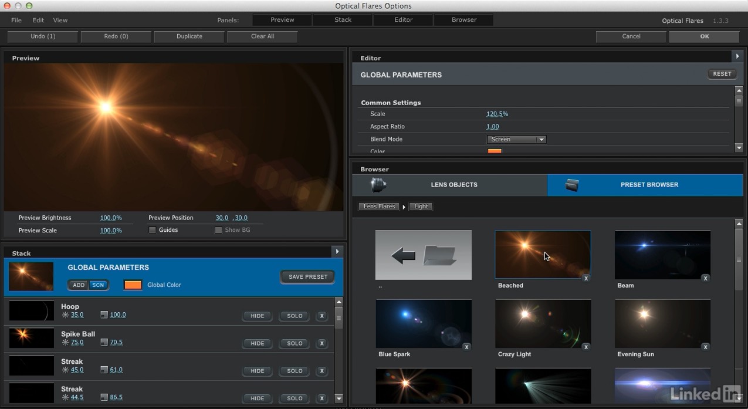This screenshot has height=409, width=748.
Task: Click the back folder icon in browser
Action: pyautogui.click(x=423, y=255)
